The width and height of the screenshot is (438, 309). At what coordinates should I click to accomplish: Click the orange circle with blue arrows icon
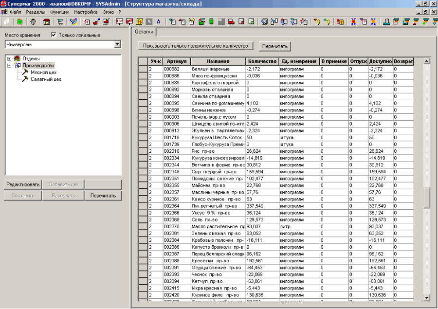(373, 22)
